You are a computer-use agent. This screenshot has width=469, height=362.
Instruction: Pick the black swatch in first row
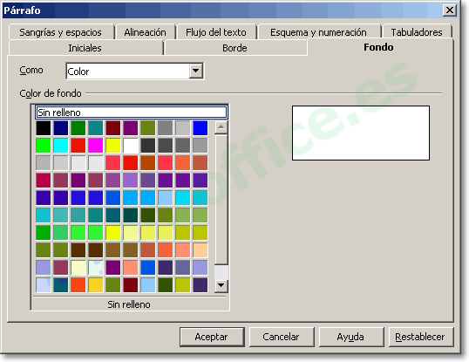[x=44, y=127]
